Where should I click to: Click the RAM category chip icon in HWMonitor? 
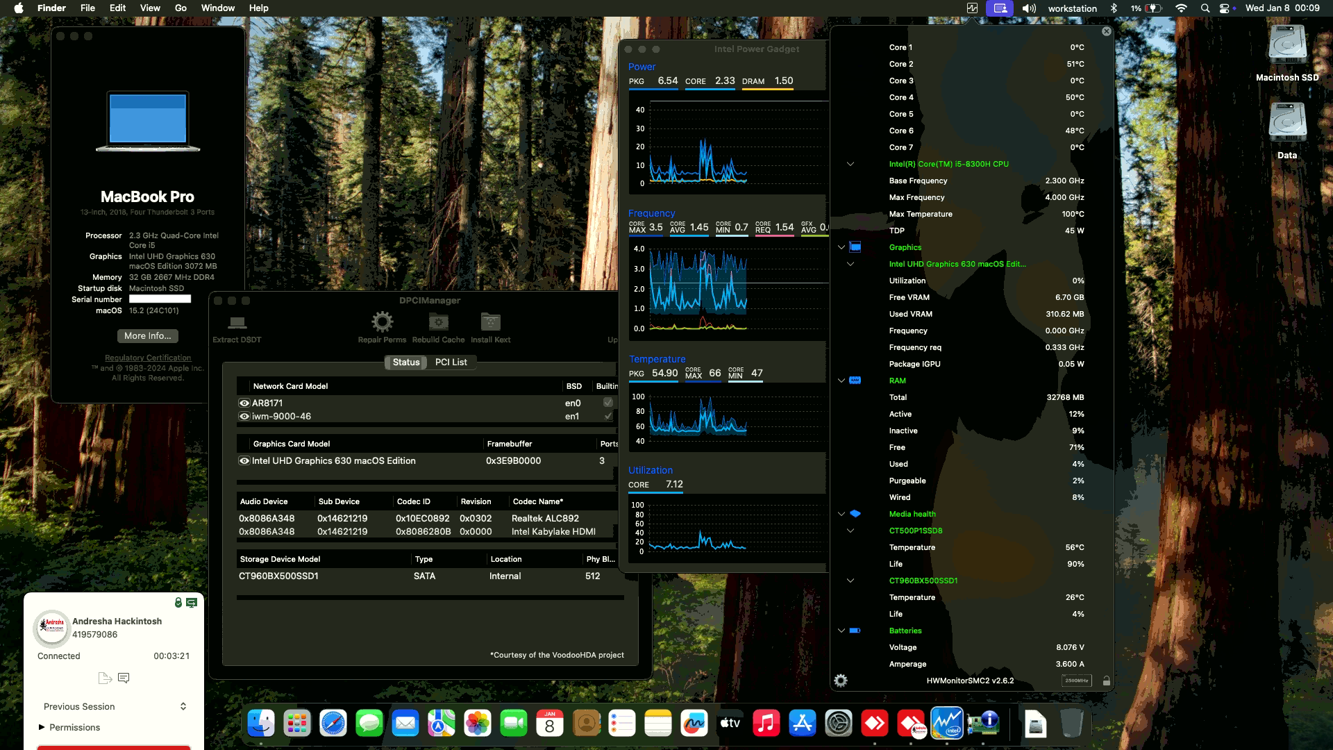[855, 381]
